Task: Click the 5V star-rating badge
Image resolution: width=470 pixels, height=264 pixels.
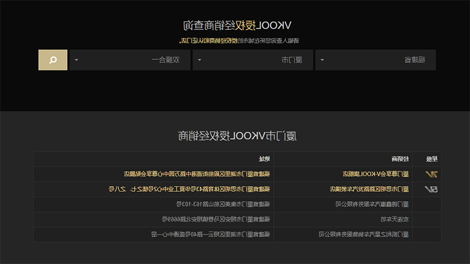Action: tap(431, 189)
